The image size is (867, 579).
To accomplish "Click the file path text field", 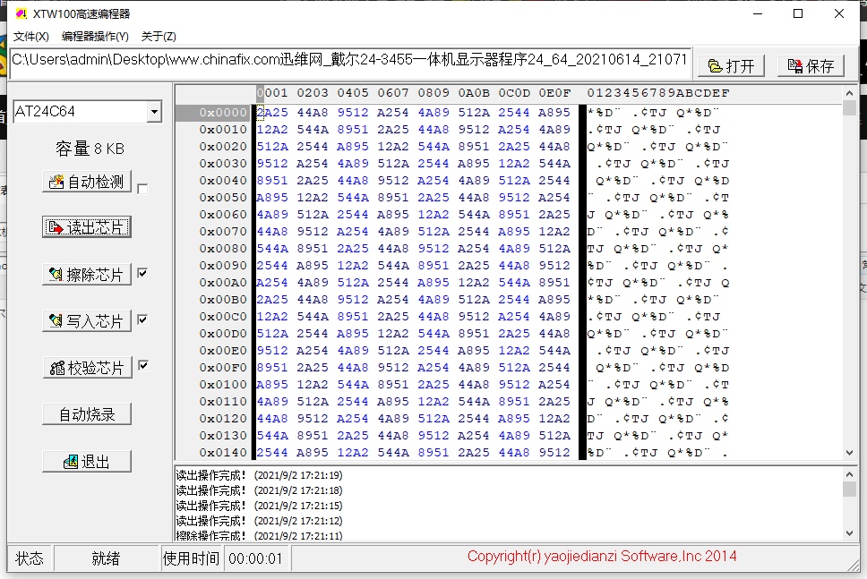I will [349, 61].
